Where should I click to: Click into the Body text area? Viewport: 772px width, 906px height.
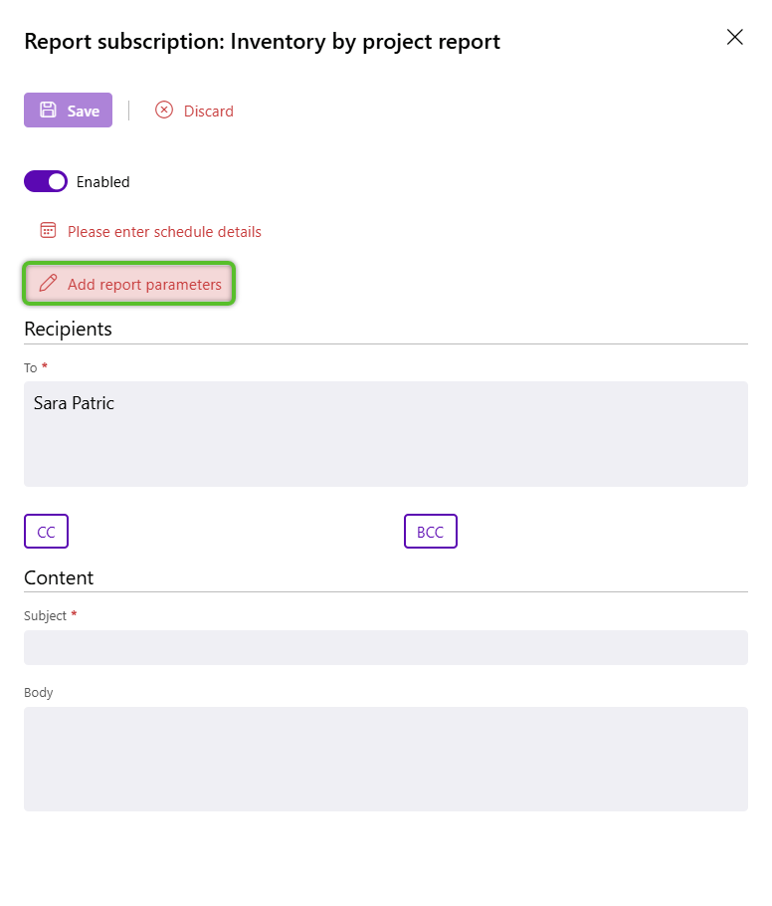pos(386,759)
